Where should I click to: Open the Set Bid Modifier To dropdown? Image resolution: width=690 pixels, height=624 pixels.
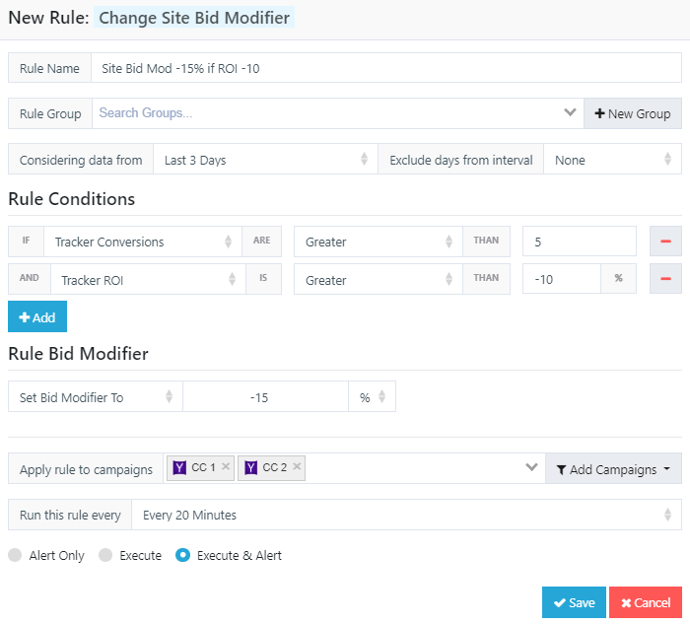(x=95, y=396)
